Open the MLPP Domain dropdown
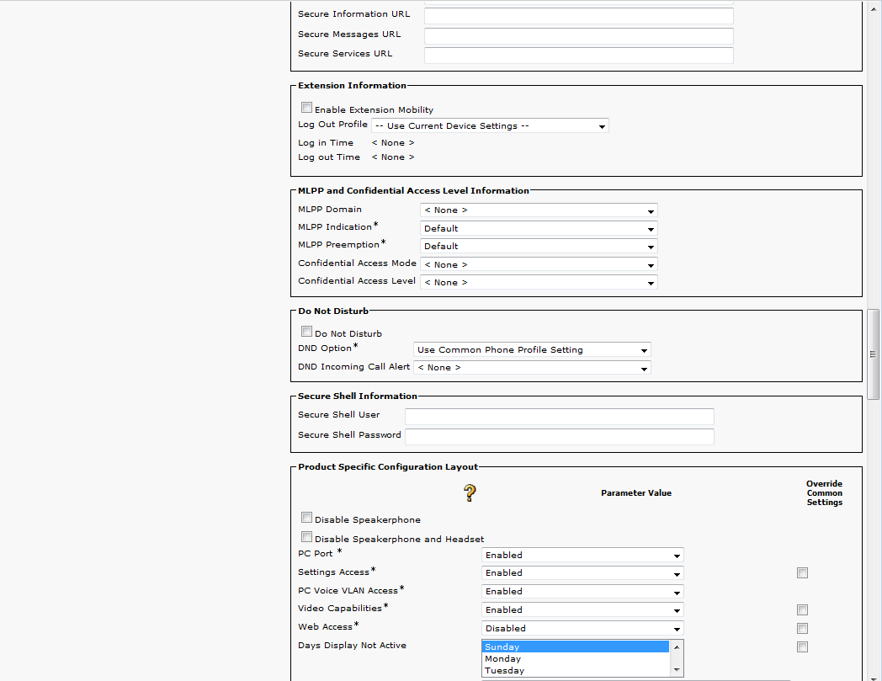Image resolution: width=882 pixels, height=681 pixels. click(x=538, y=210)
